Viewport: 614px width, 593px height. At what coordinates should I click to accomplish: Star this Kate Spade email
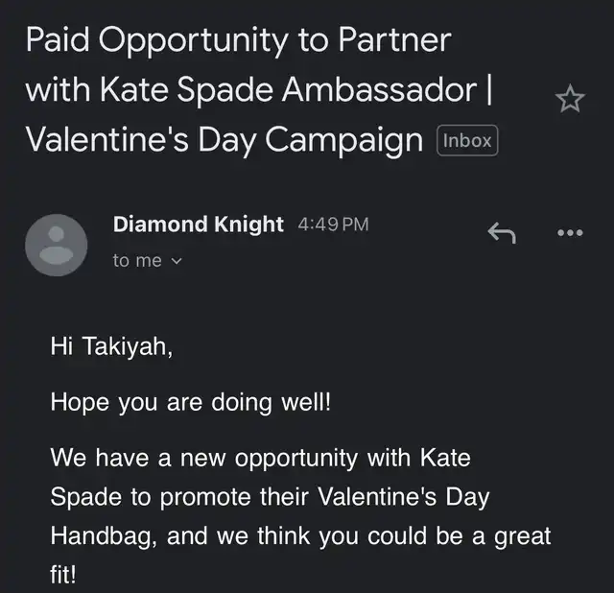click(x=570, y=99)
